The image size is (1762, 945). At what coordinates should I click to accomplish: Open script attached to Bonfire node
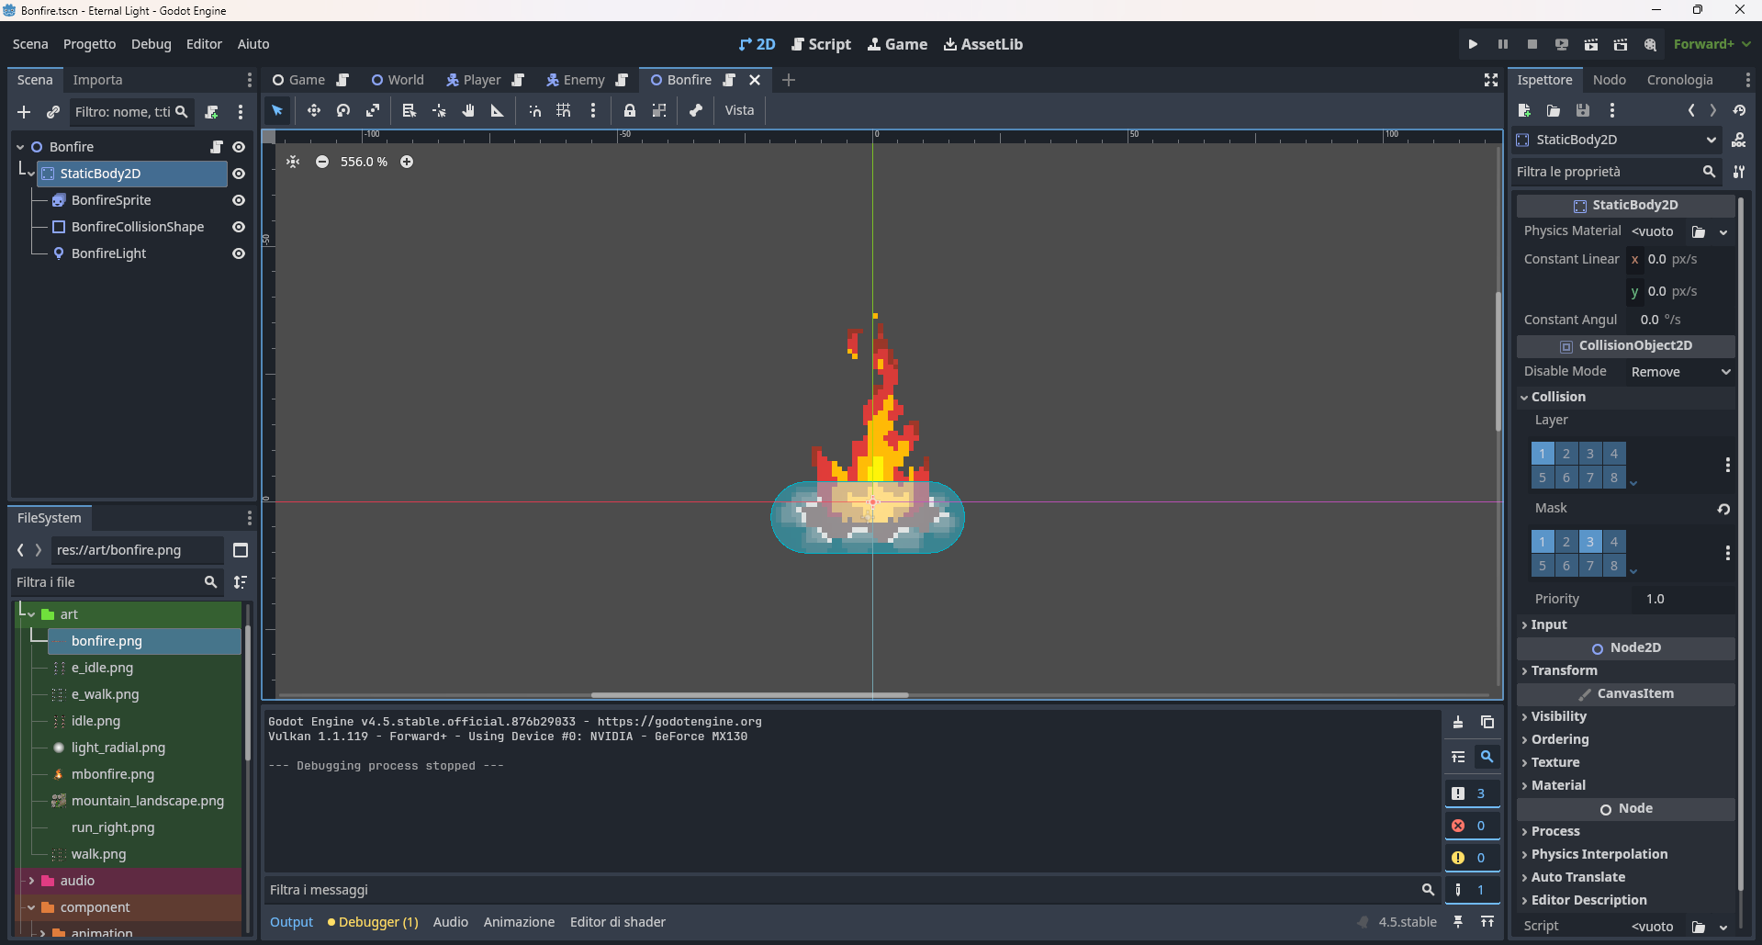point(217,147)
